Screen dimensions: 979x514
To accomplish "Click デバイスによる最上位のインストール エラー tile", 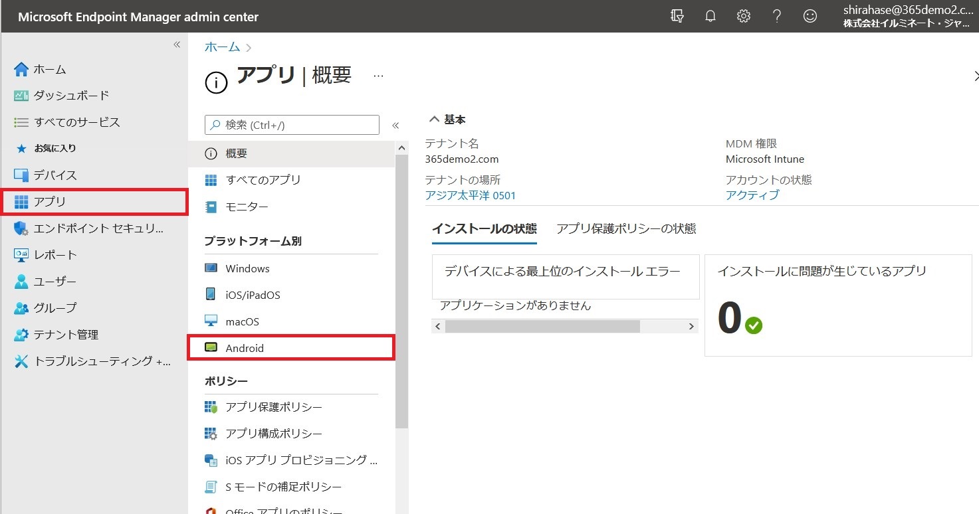I will pyautogui.click(x=566, y=277).
